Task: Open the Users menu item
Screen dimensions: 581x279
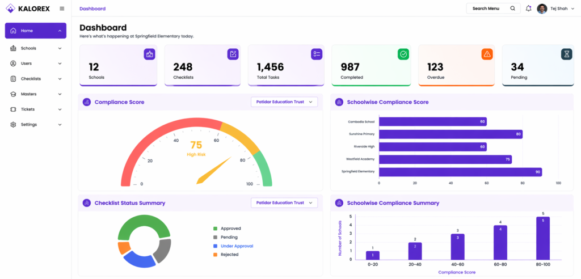Action: point(36,64)
